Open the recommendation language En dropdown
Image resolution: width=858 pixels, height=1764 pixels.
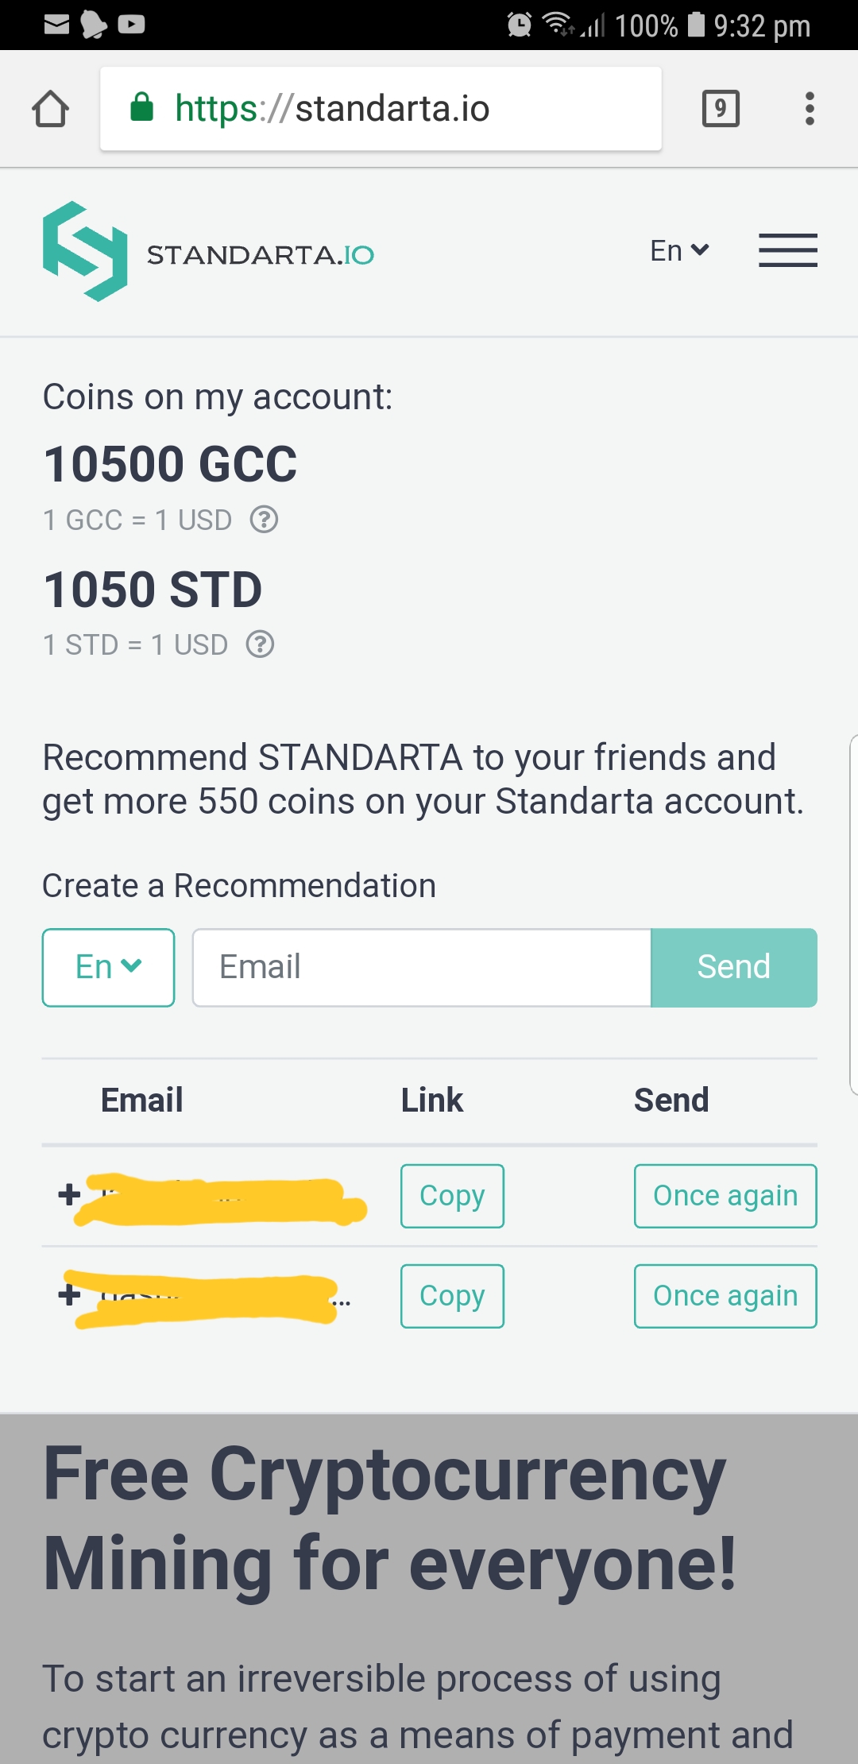[109, 967]
